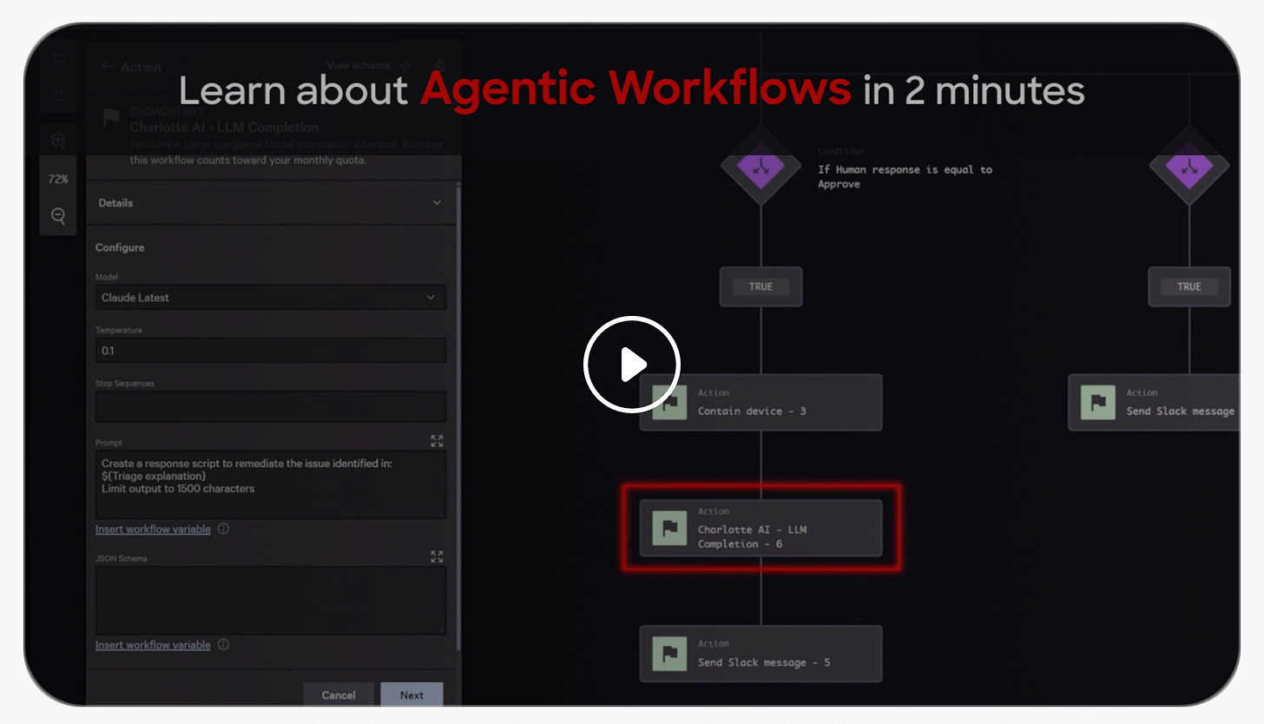Click the code brackets schema icon
The image size is (1264, 724).
(405, 65)
